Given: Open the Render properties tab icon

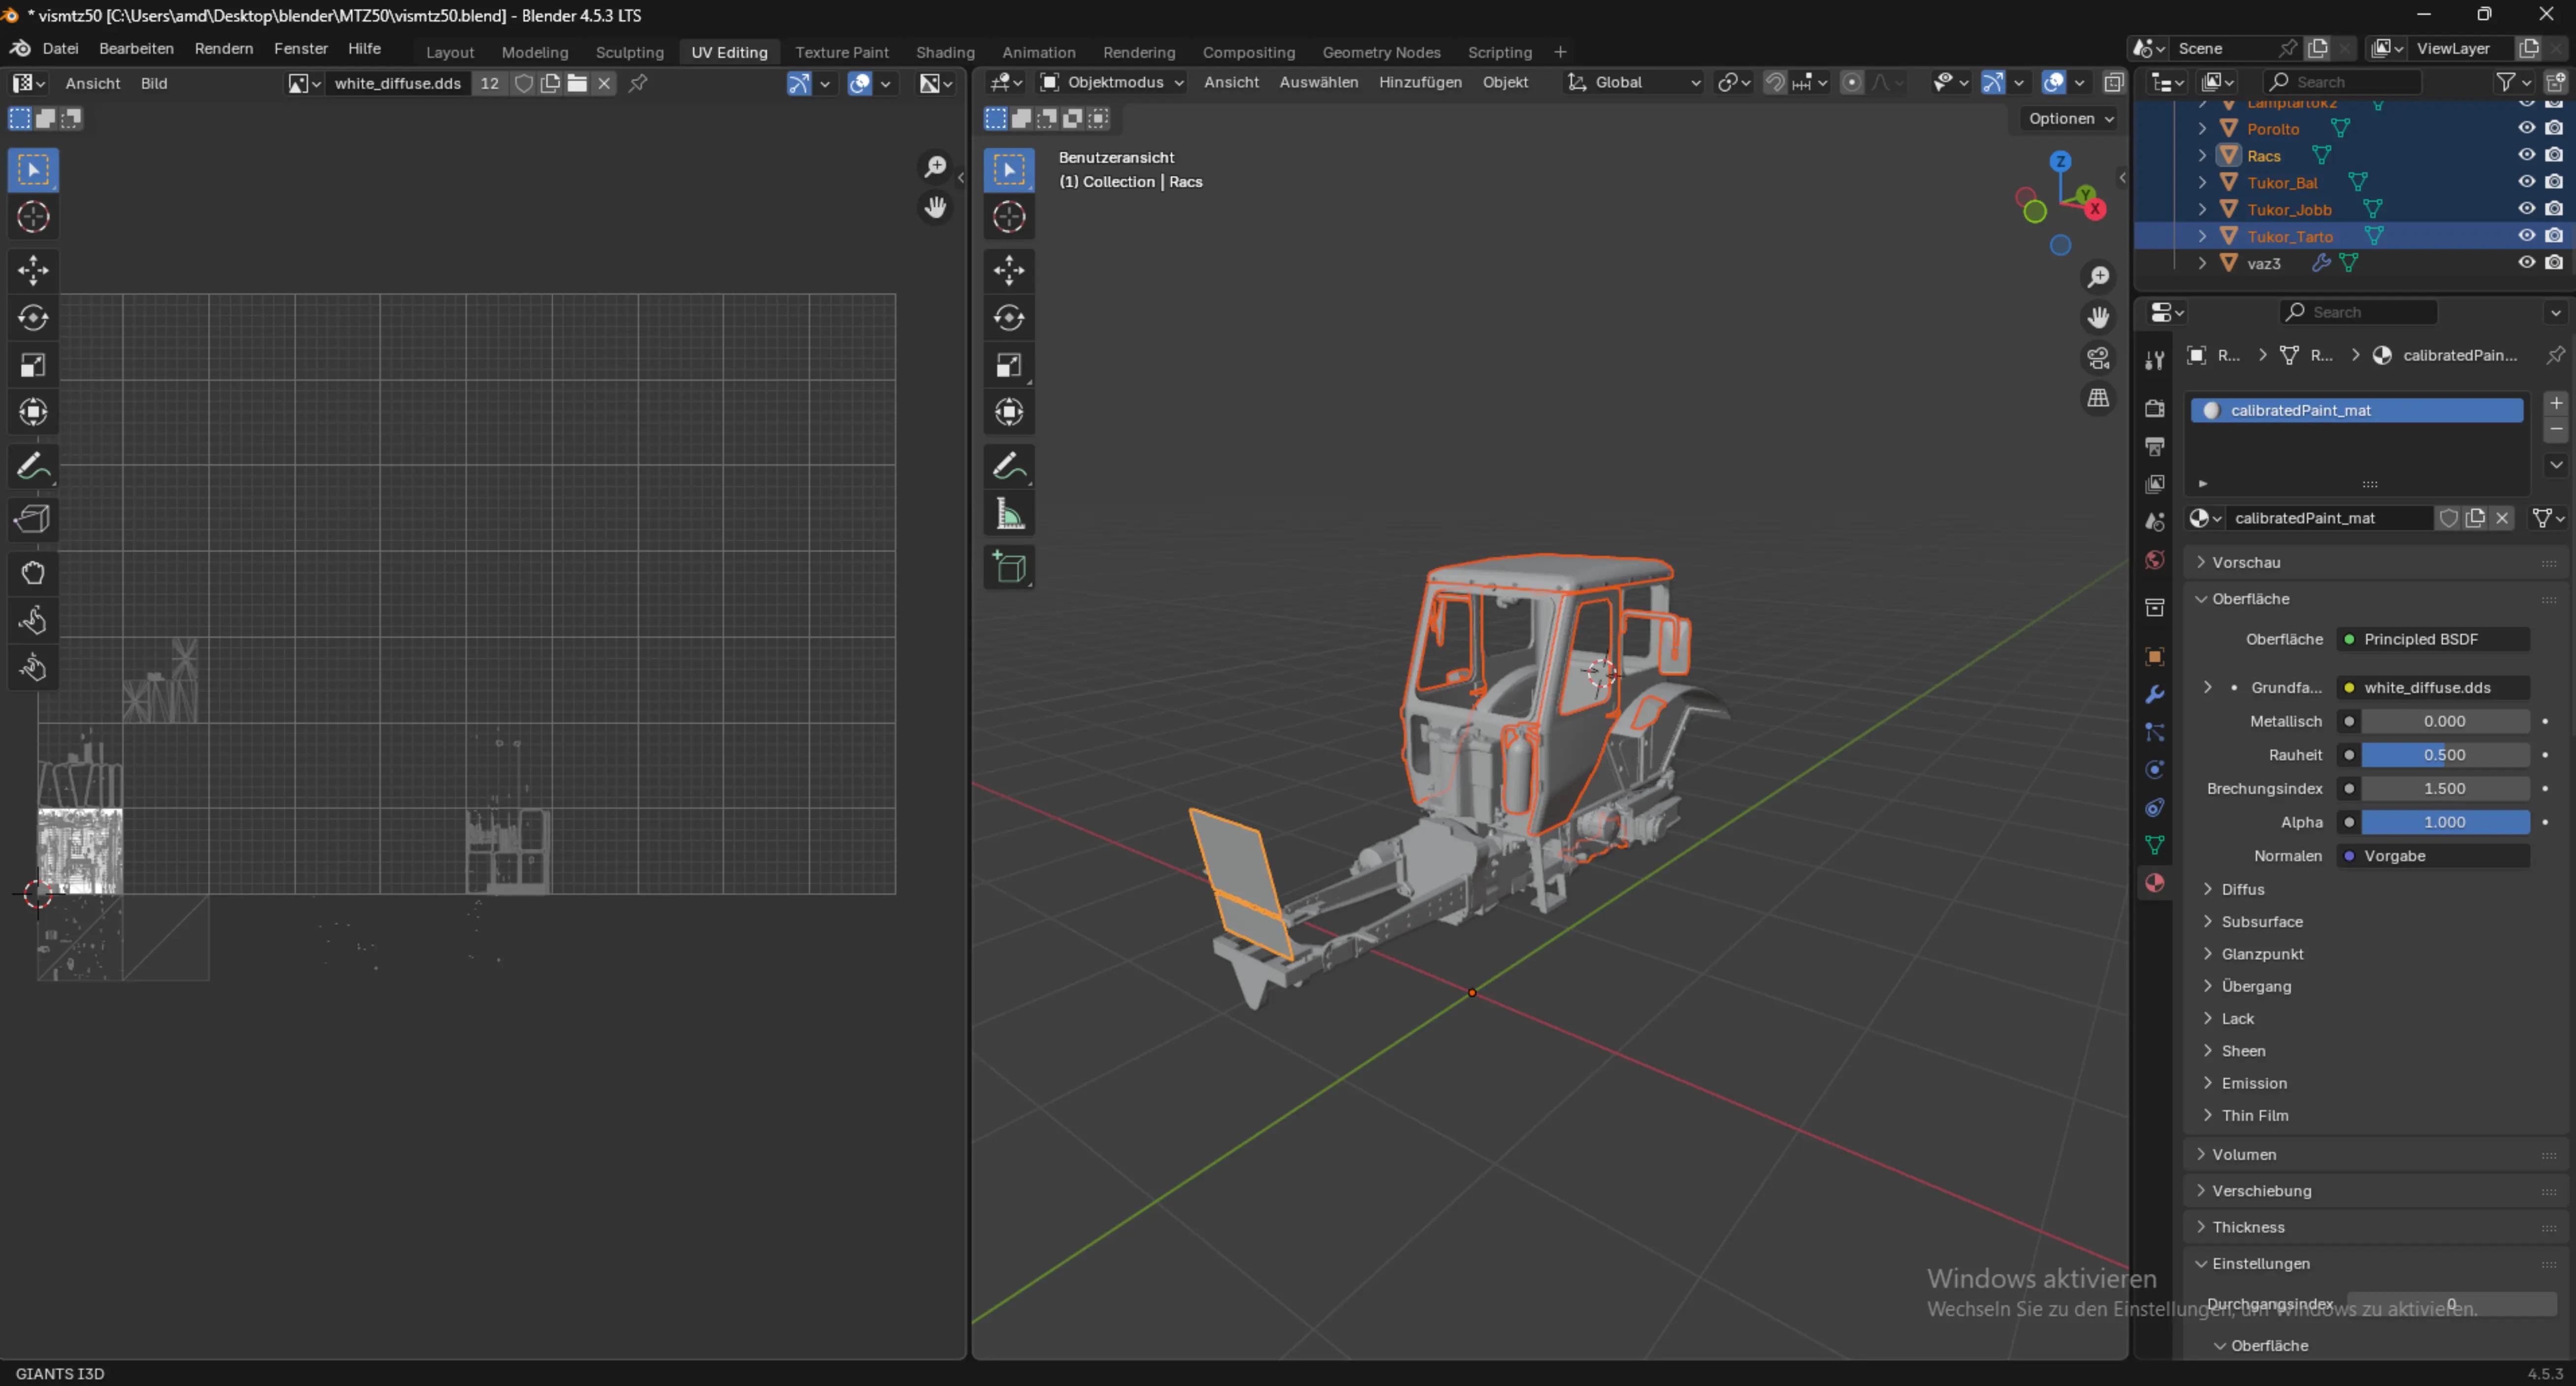Looking at the screenshot, I should pyautogui.click(x=2155, y=408).
